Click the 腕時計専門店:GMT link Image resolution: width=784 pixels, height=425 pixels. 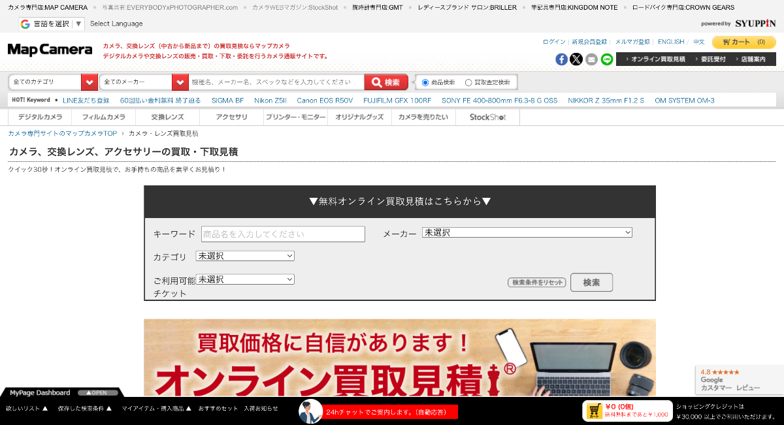click(x=378, y=7)
